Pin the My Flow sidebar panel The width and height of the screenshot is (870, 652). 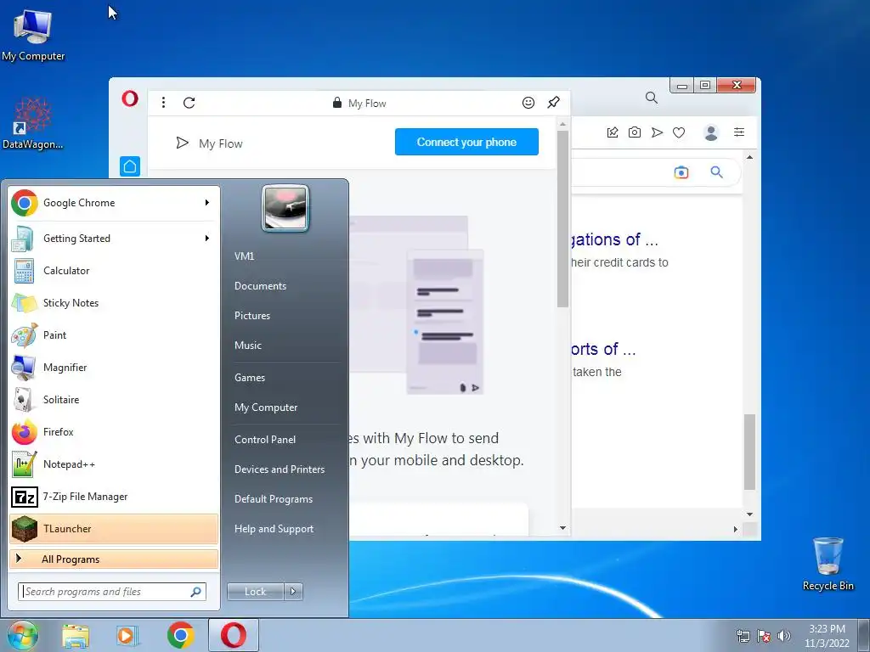click(x=553, y=103)
